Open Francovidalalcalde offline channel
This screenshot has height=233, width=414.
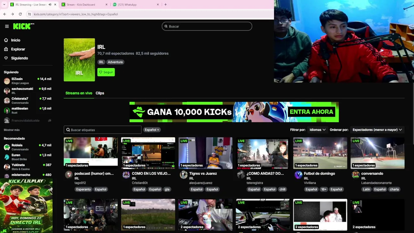27,120
